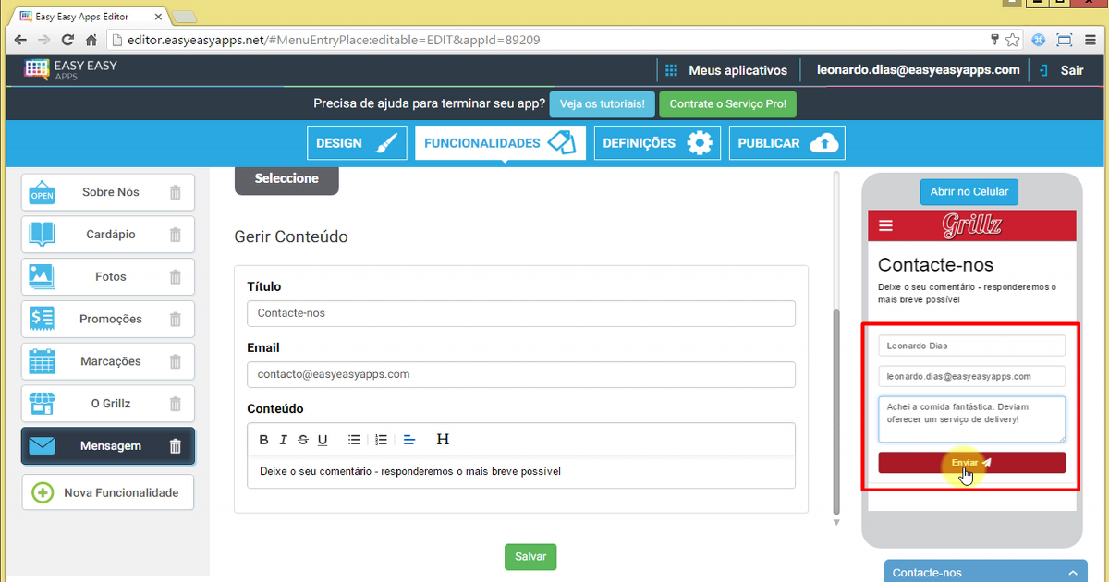Click the Bold formatting icon
The width and height of the screenshot is (1109, 582).
click(263, 440)
